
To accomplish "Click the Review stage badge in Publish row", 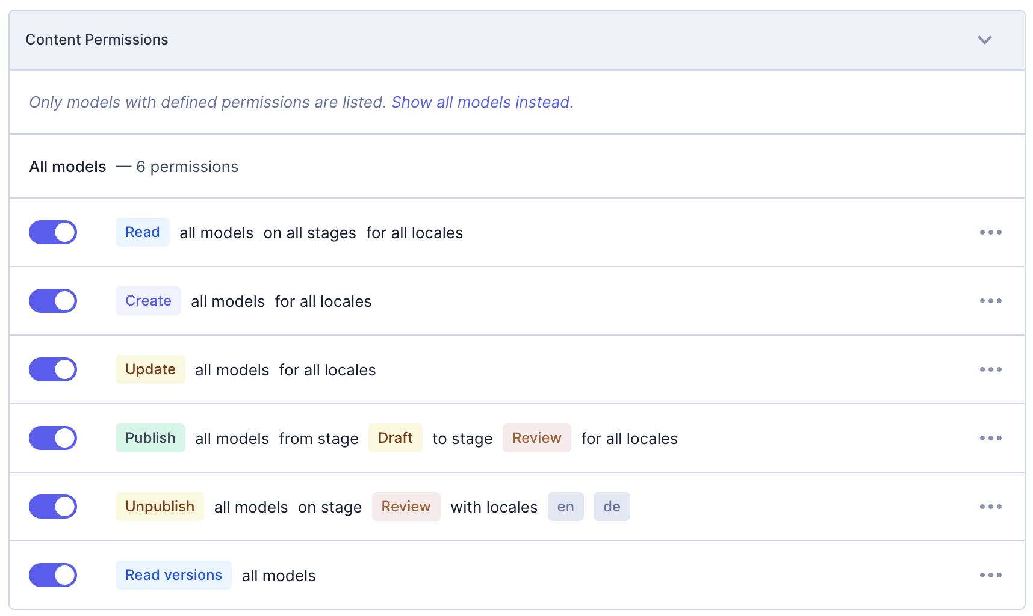I will point(536,438).
